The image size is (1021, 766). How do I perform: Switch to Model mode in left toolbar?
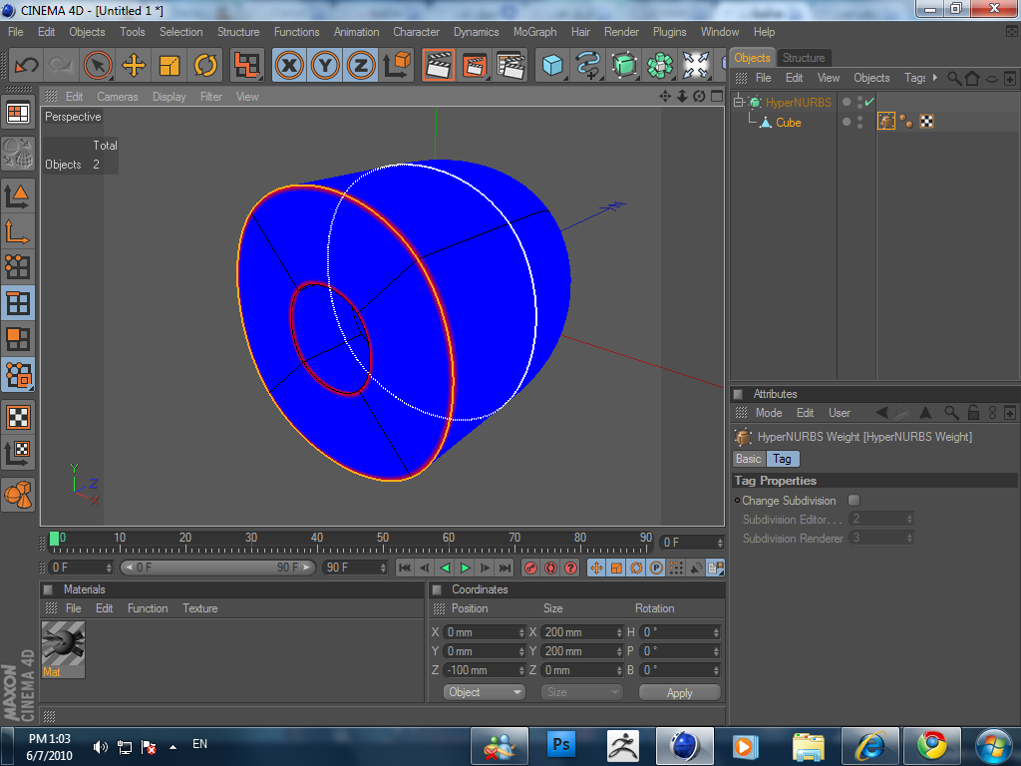(x=18, y=194)
